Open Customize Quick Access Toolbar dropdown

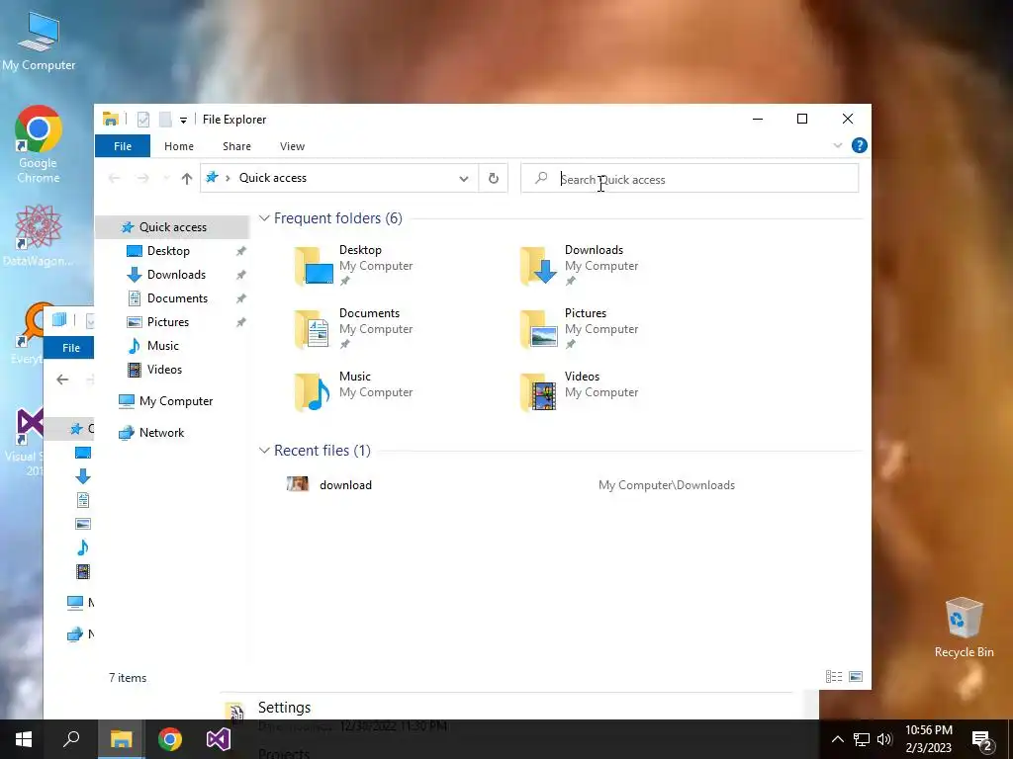(x=183, y=120)
